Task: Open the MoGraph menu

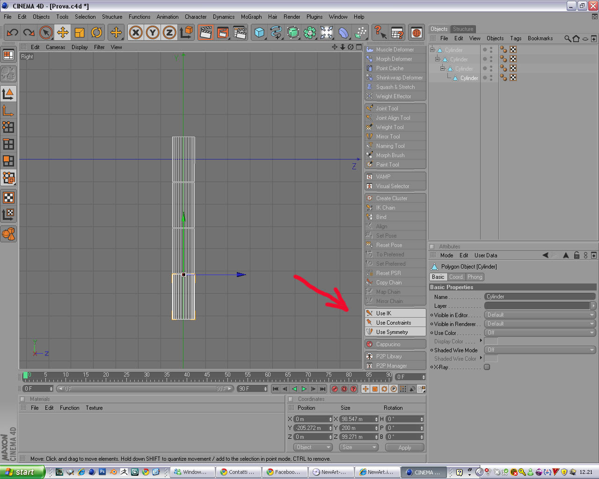Action: (x=251, y=17)
